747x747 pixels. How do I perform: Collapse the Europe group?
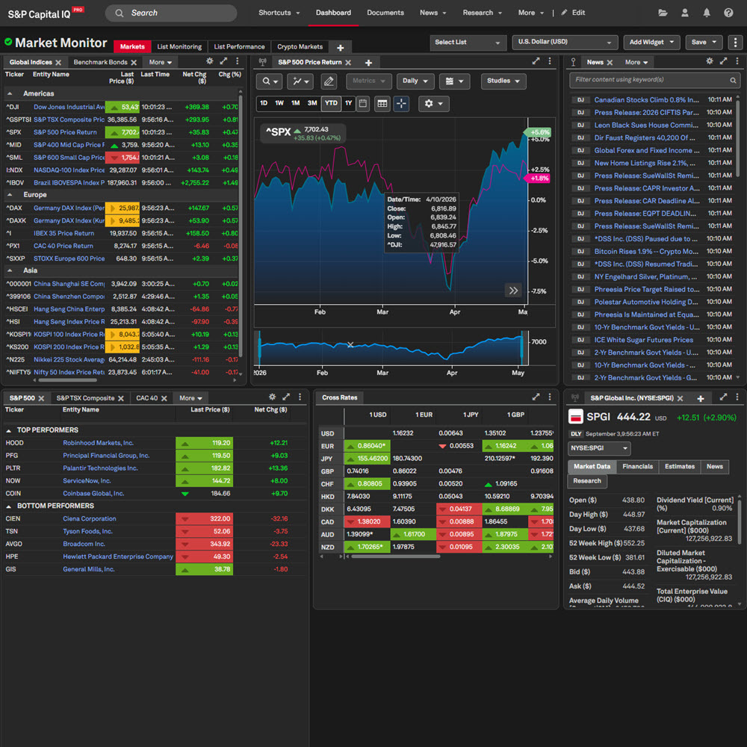pyautogui.click(x=10, y=195)
